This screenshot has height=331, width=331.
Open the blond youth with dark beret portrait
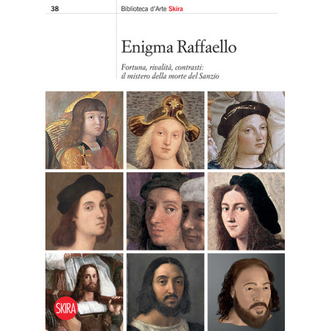(246, 130)
